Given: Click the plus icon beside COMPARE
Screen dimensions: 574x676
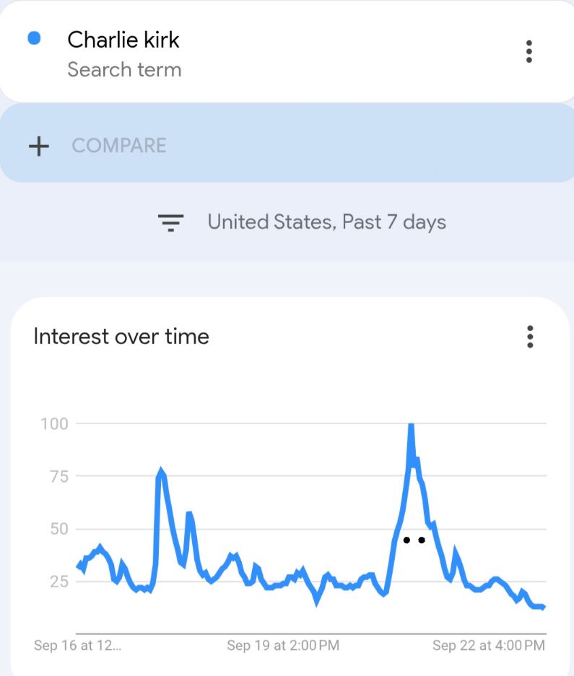Looking at the screenshot, I should [39, 146].
